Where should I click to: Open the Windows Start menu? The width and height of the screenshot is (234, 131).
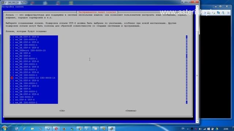click(4, 128)
